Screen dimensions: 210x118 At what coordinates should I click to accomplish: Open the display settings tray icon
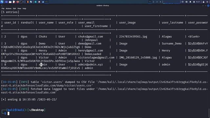182,2
